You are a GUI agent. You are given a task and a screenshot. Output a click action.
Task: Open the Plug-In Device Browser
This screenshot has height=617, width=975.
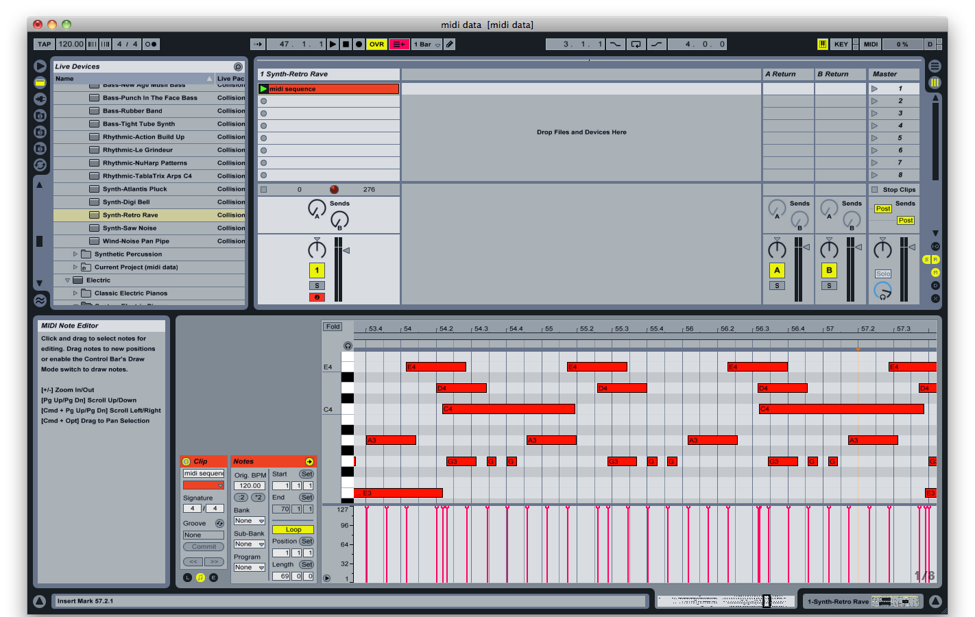(x=40, y=99)
